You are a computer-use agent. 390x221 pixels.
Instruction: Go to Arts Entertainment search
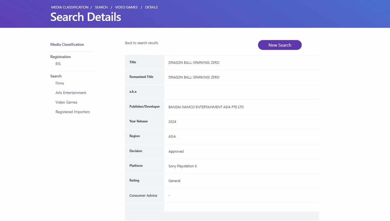71,93
